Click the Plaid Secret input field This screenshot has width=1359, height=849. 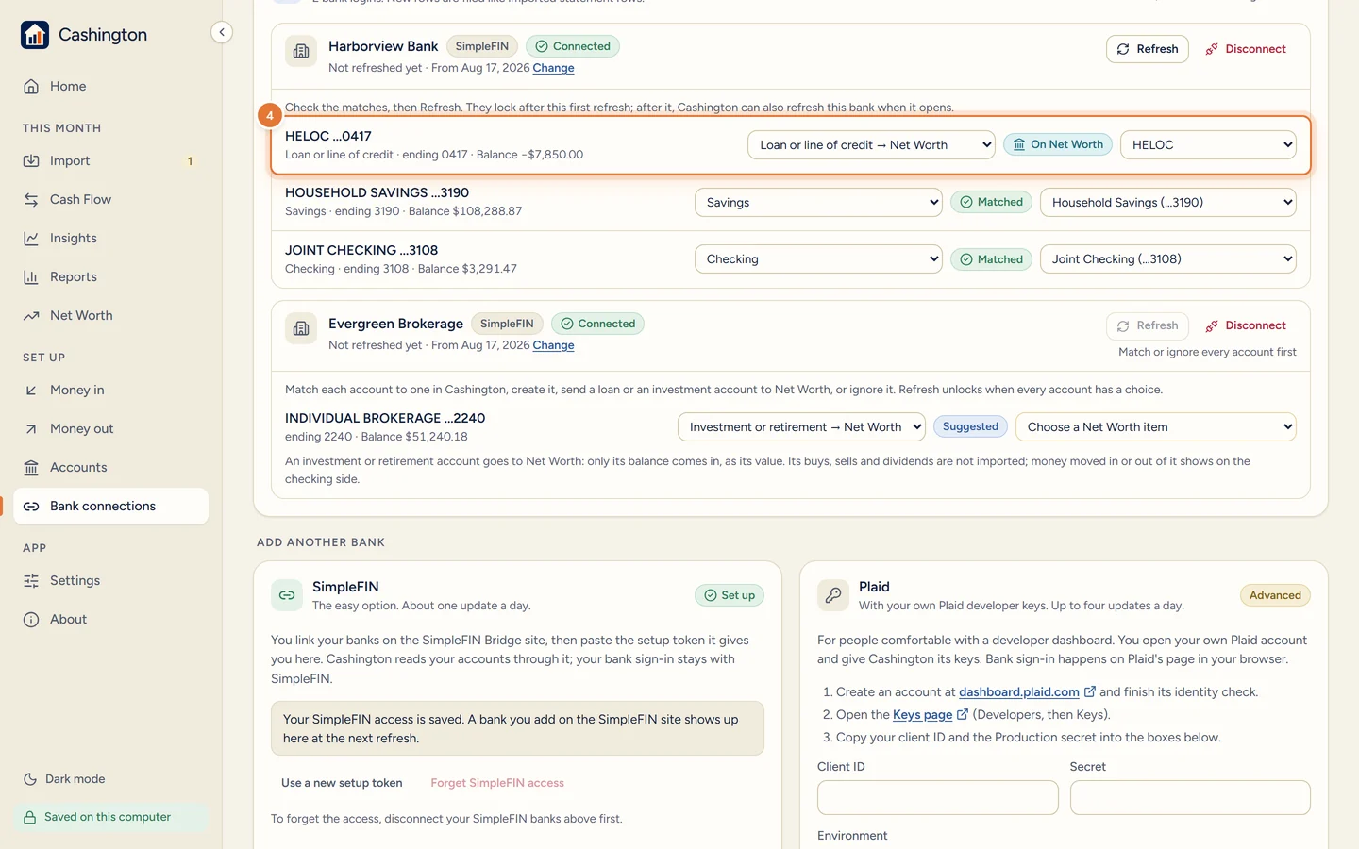coord(1190,798)
